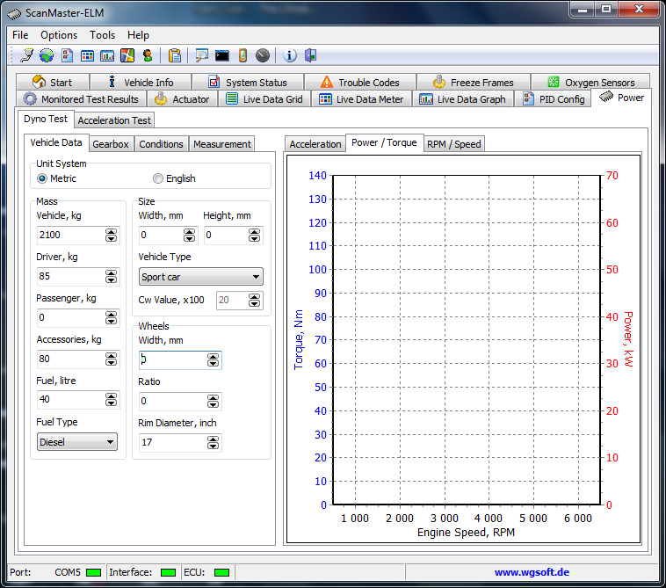The height and width of the screenshot is (588, 666).
Task: Visit the www.wgsoft.de link
Action: click(531, 572)
